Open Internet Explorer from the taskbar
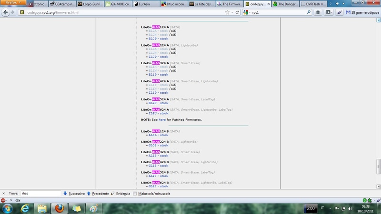 (24, 208)
